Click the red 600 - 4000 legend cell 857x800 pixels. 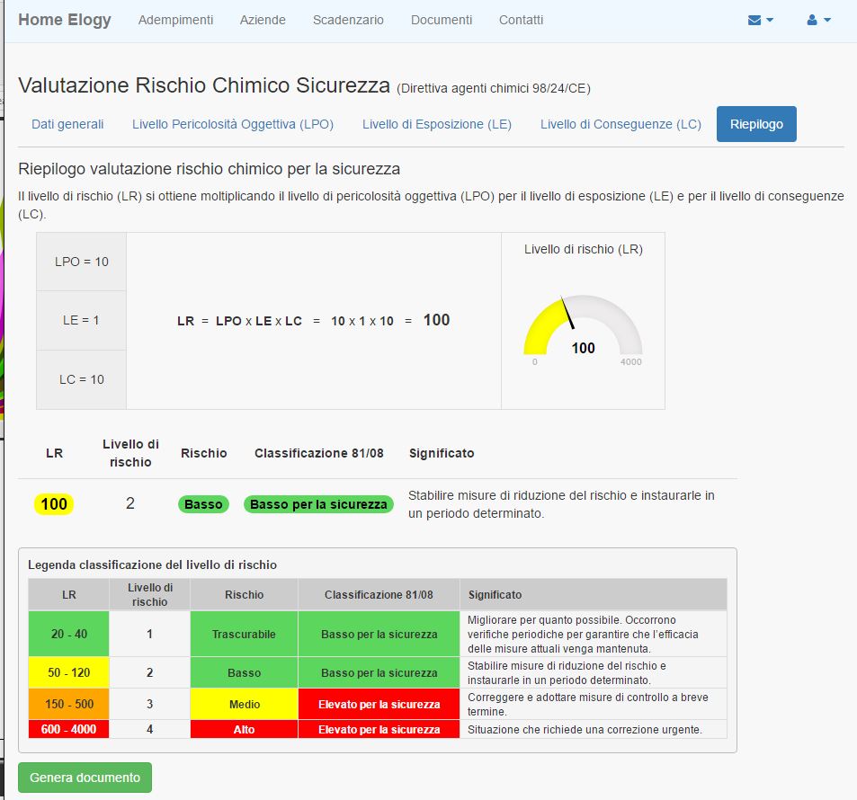click(x=69, y=729)
